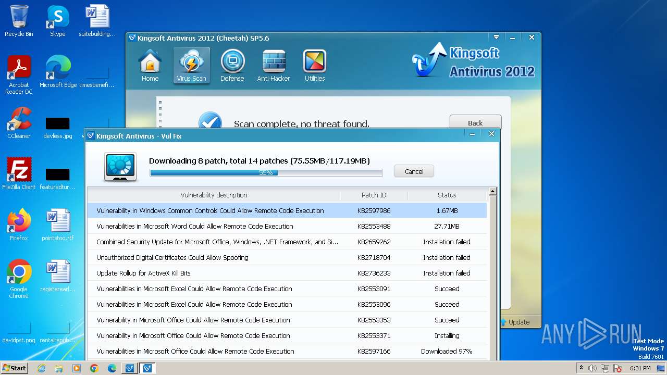Open FileZilla Client desktop icon
Screen dimensions: 667x375
[19, 174]
